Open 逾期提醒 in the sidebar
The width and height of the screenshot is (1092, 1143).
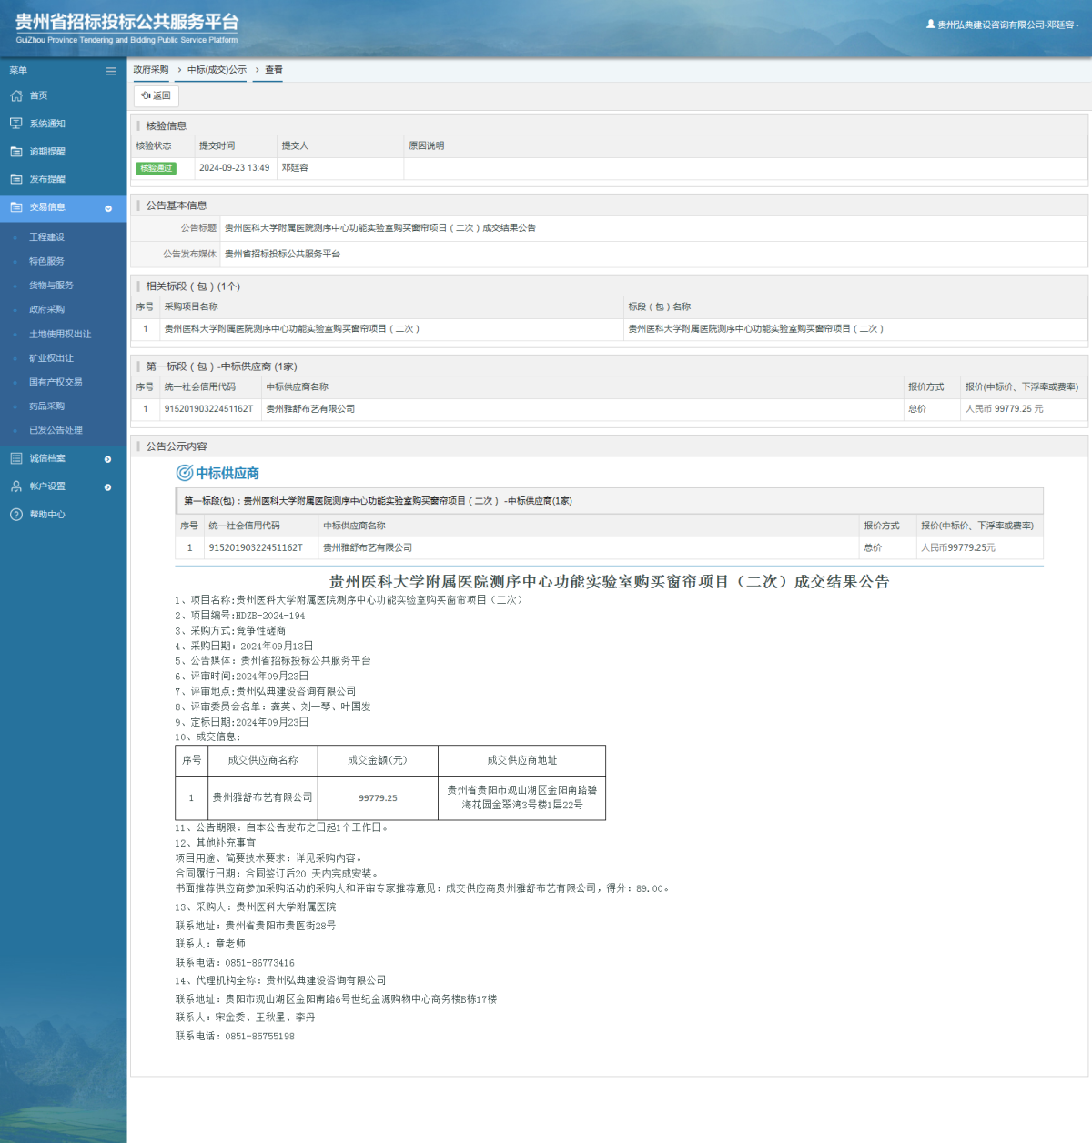[47, 152]
